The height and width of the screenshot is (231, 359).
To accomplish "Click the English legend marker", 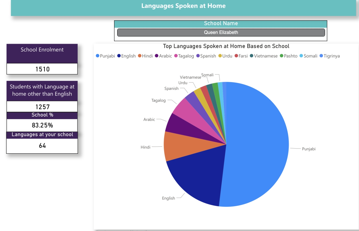I will pyautogui.click(x=119, y=56).
